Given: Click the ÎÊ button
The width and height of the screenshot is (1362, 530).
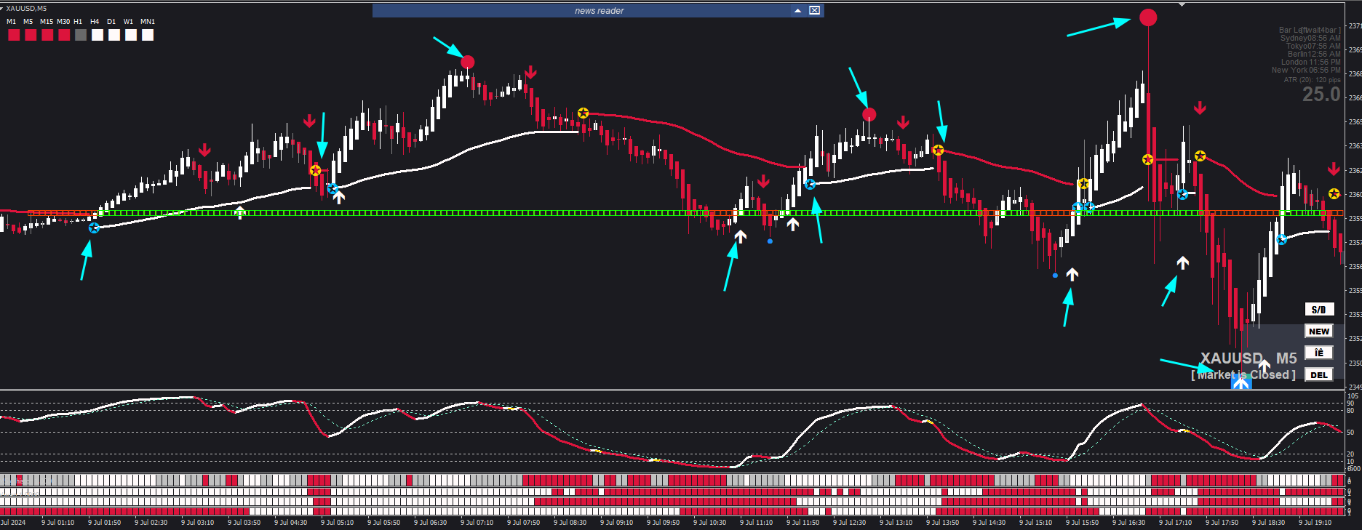Looking at the screenshot, I should (x=1319, y=353).
